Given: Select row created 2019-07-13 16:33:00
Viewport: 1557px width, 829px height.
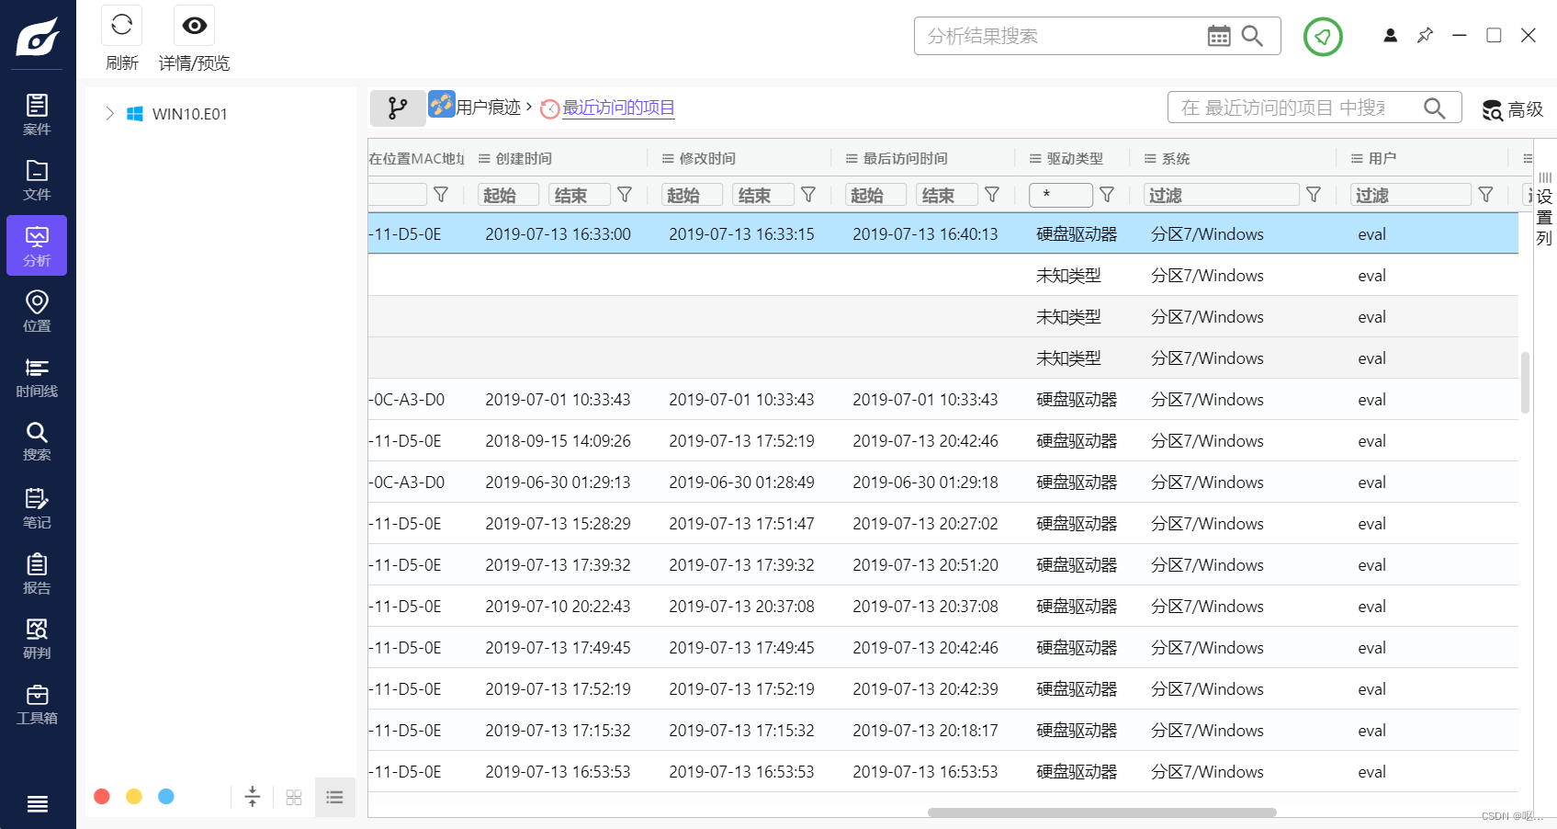Looking at the screenshot, I should coord(943,233).
